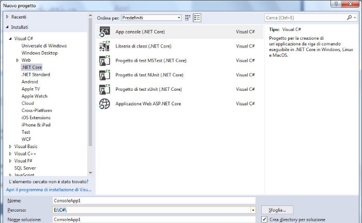Open search options dropdown arrow
This screenshot has height=223, width=362.
355,18
